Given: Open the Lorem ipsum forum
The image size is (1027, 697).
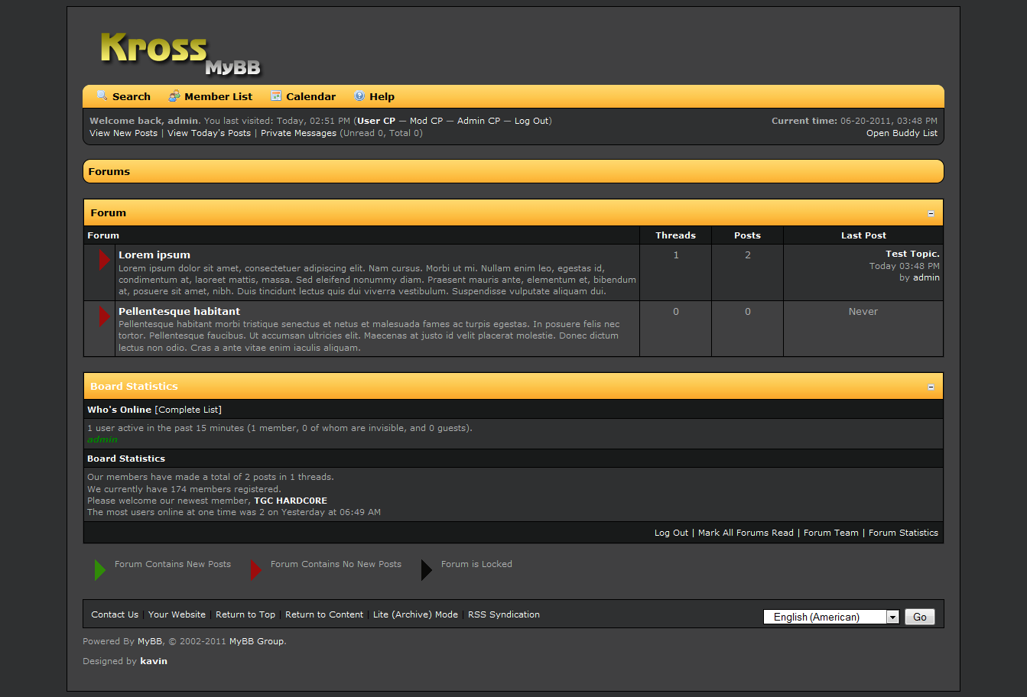Looking at the screenshot, I should click(154, 255).
